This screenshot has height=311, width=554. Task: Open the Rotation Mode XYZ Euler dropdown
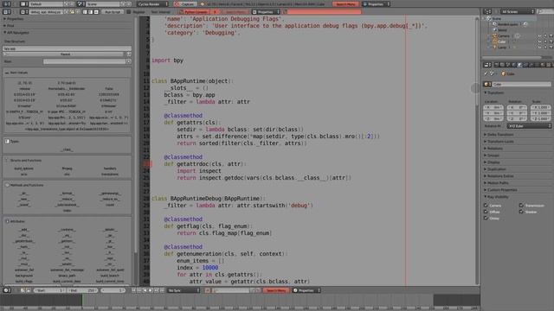(x=529, y=126)
